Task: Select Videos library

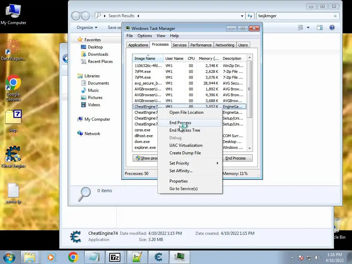Action: pyautogui.click(x=94, y=104)
